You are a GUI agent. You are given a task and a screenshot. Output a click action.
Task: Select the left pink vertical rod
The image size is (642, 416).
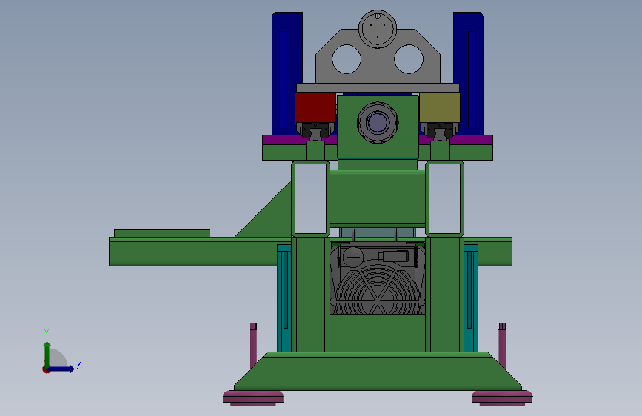(253, 346)
